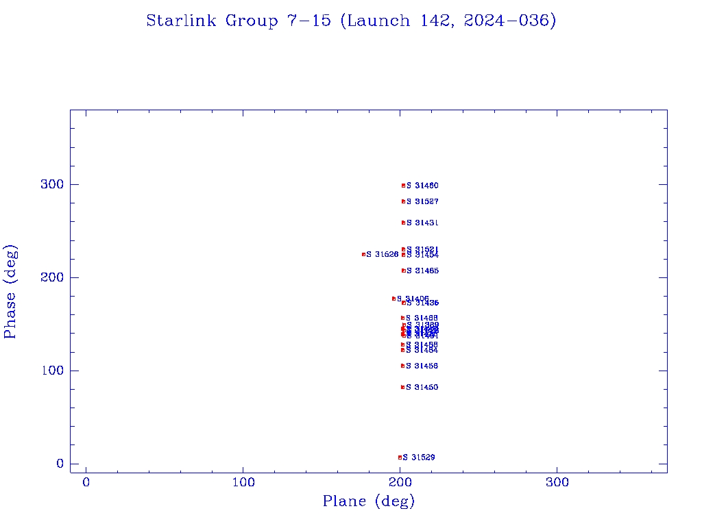Click the '200' tick on Plane axis
The height and width of the screenshot is (526, 702).
pyautogui.click(x=400, y=483)
